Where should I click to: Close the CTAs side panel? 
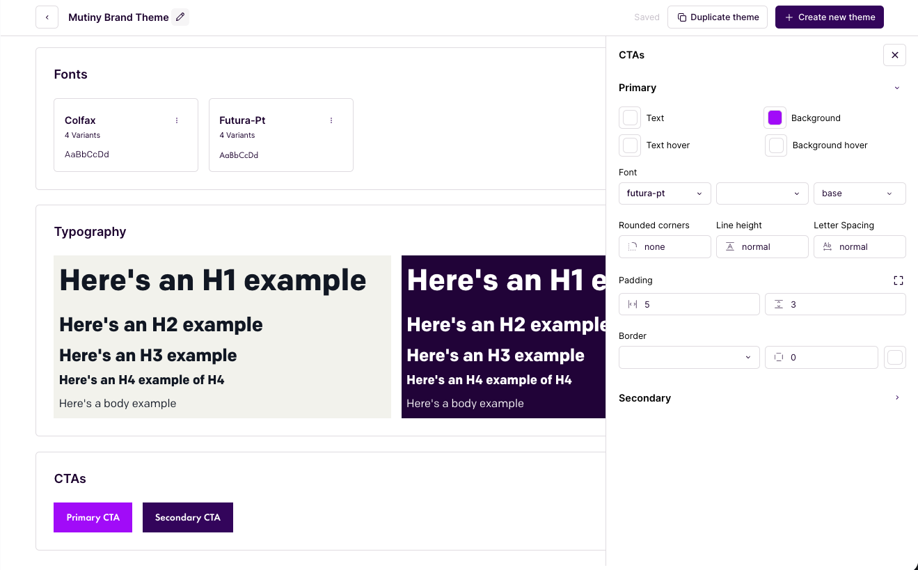(894, 55)
